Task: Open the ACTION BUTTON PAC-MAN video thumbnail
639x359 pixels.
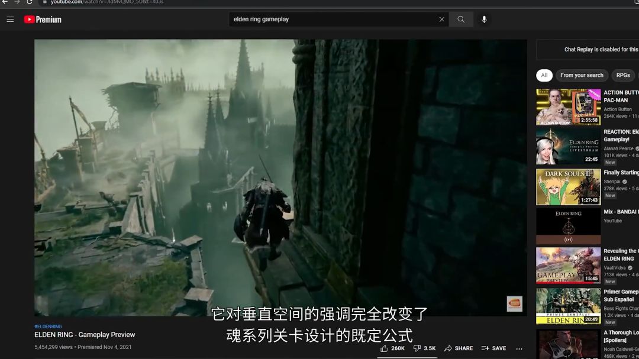Action: (568, 107)
